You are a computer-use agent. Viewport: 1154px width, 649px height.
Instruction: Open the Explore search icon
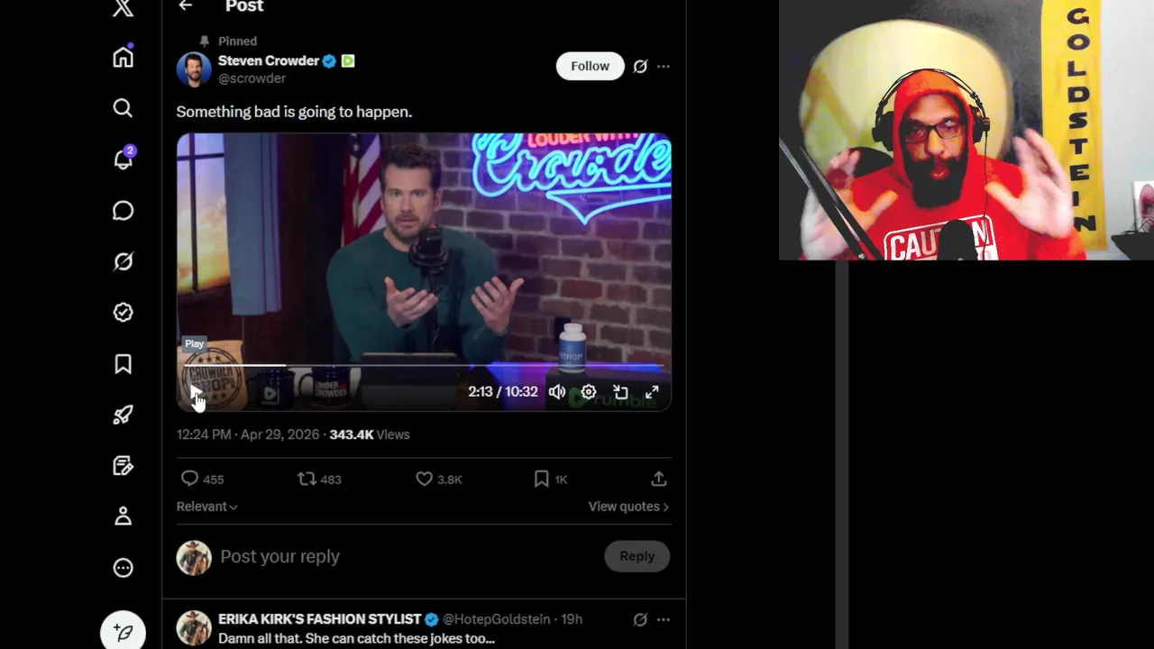click(123, 108)
